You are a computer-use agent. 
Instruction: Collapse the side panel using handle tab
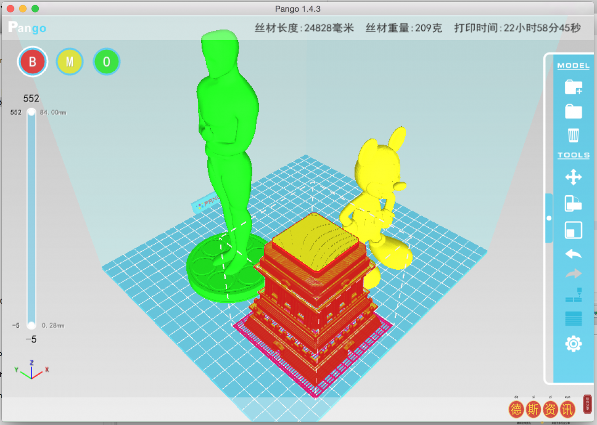549,218
